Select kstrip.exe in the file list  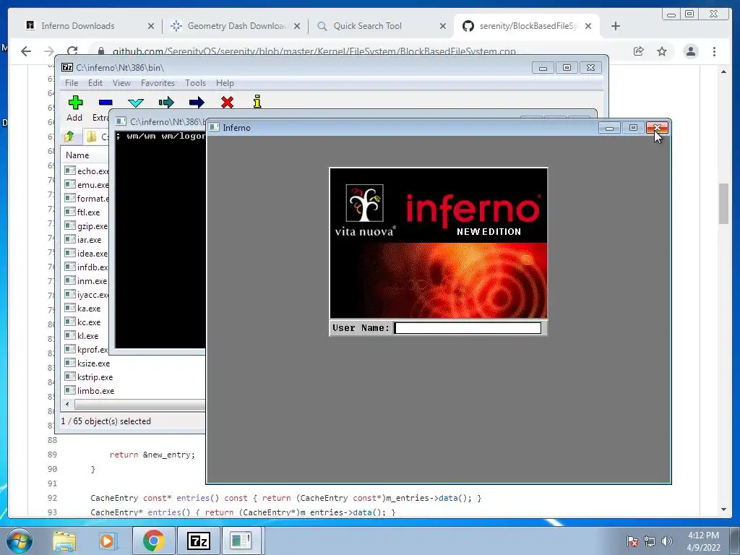(x=89, y=377)
